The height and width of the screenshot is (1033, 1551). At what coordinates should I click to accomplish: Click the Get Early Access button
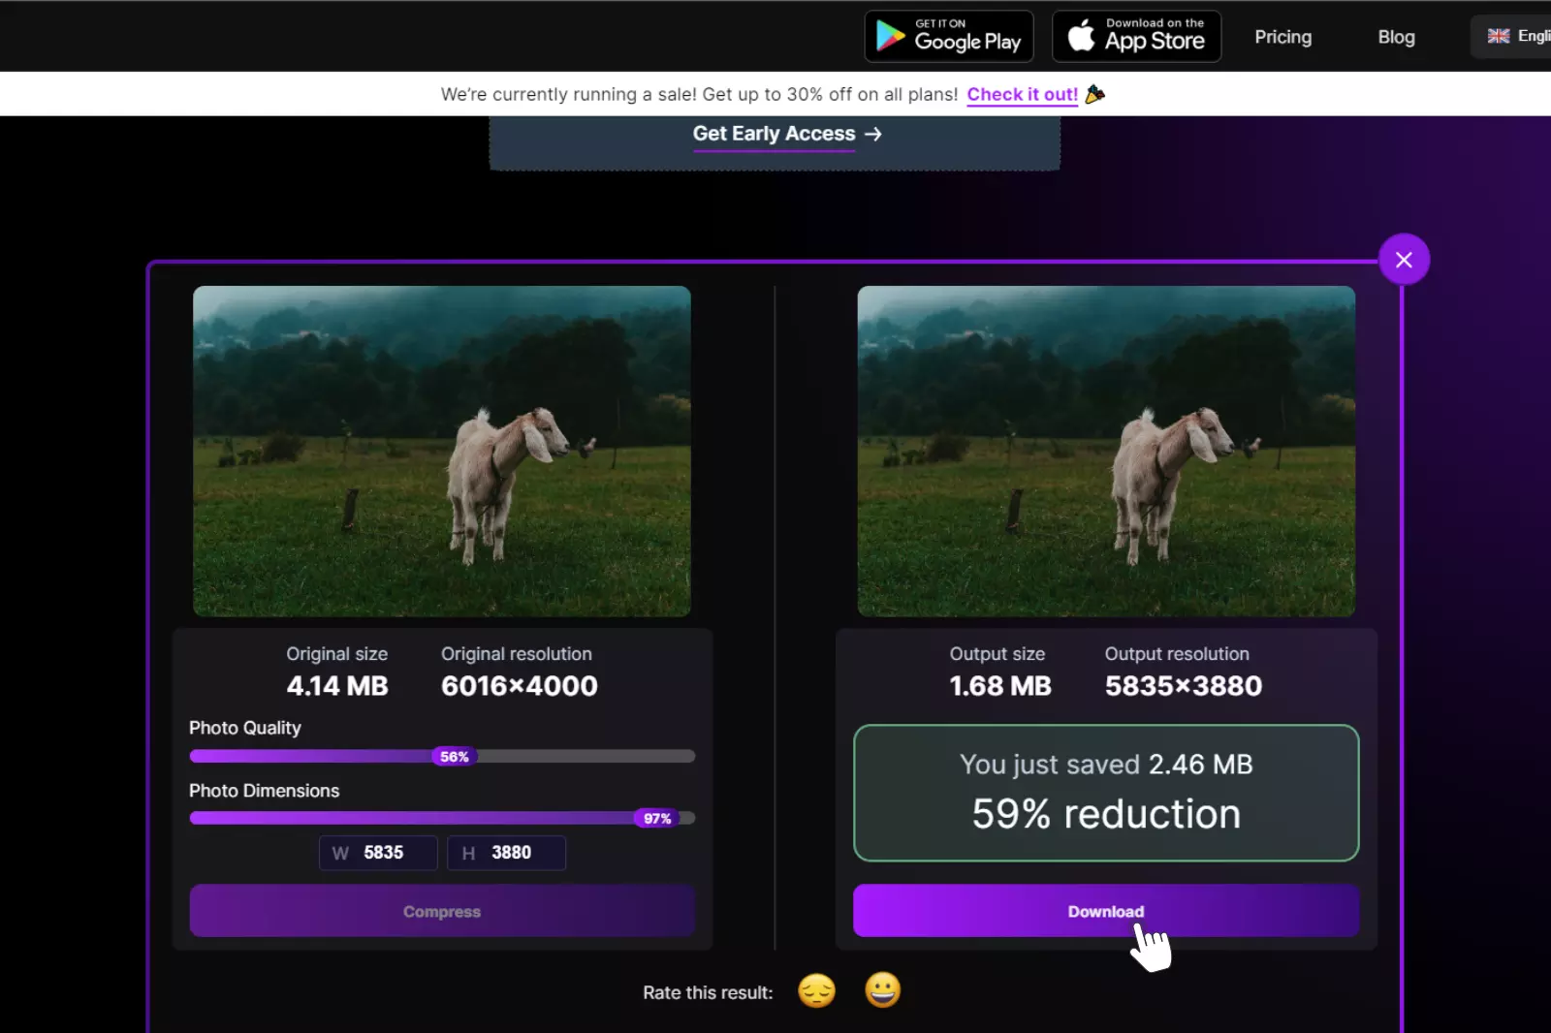(x=773, y=135)
